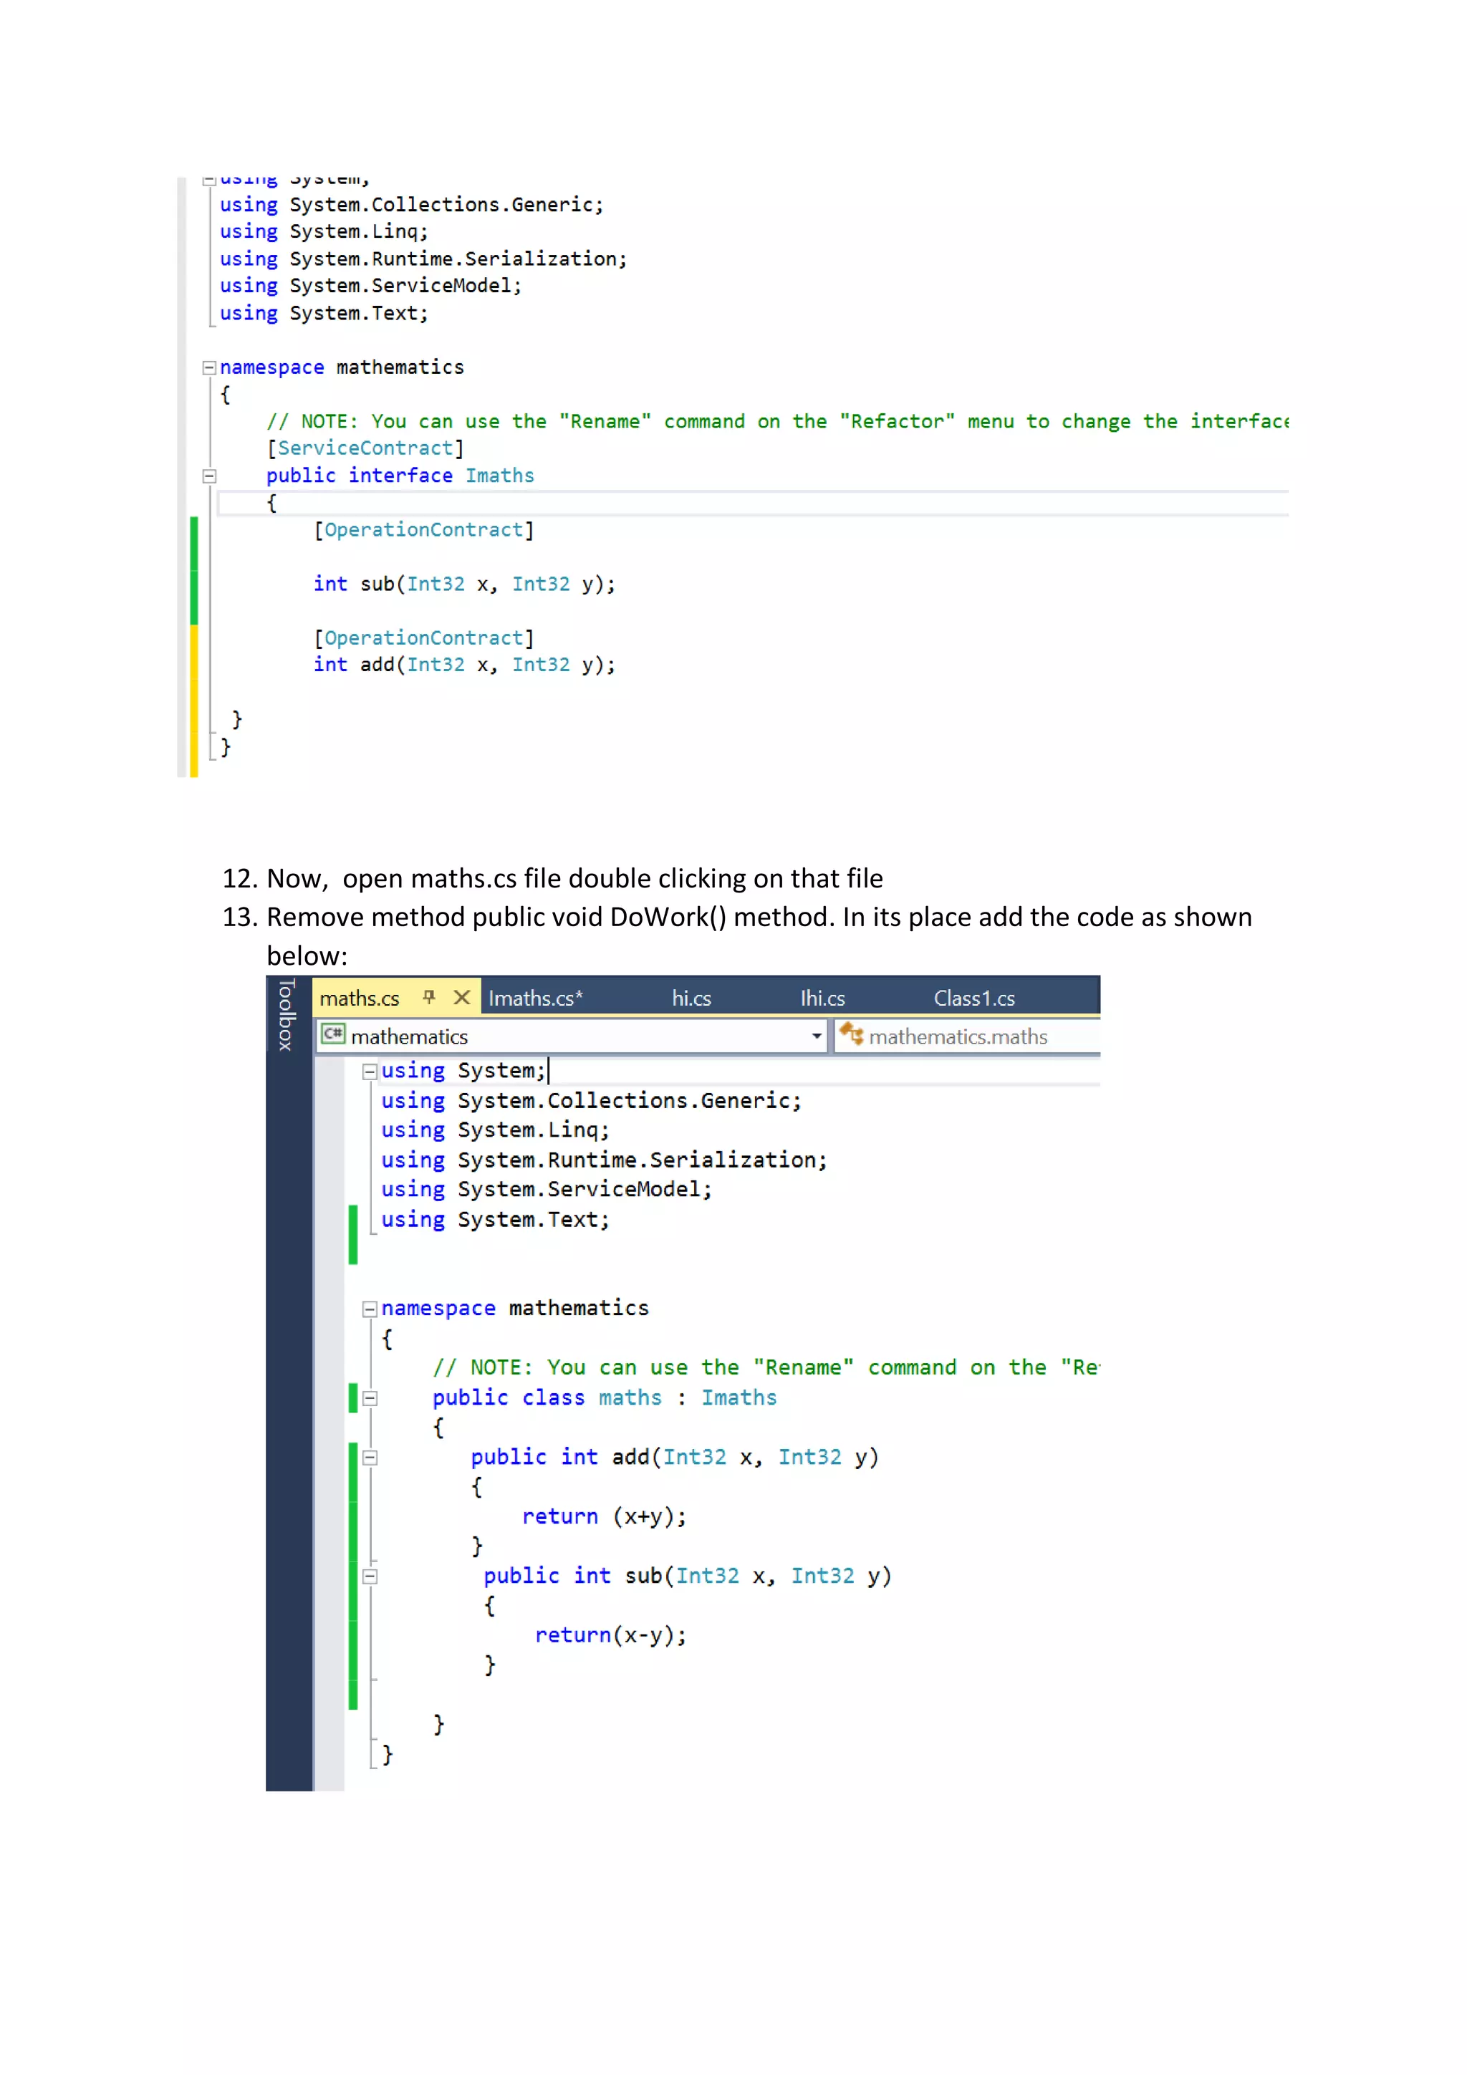Open the hi.cs tab

691,998
